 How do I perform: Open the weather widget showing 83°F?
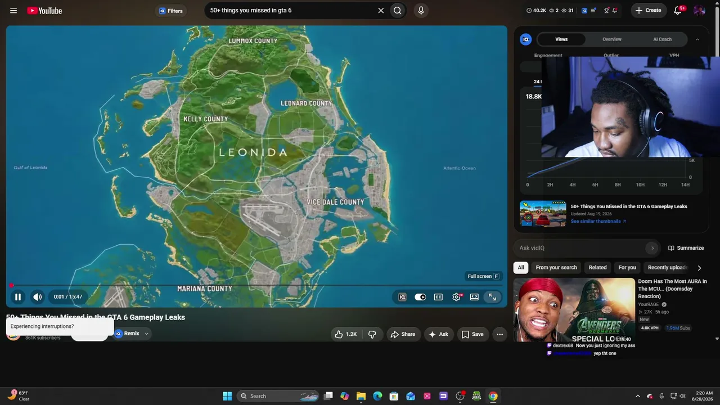pos(19,396)
